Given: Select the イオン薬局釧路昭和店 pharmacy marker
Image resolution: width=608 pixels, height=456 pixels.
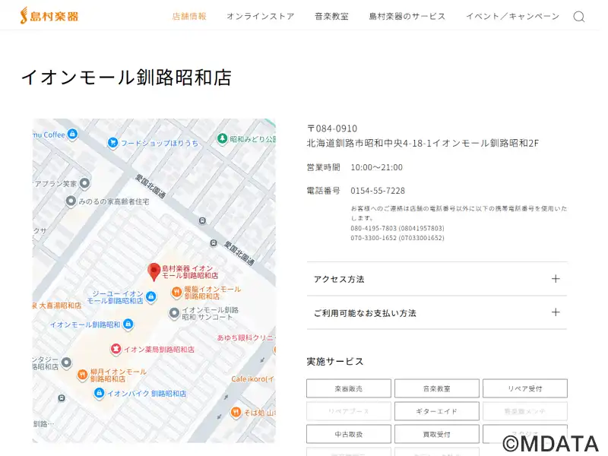Looking at the screenshot, I should coord(116,349).
